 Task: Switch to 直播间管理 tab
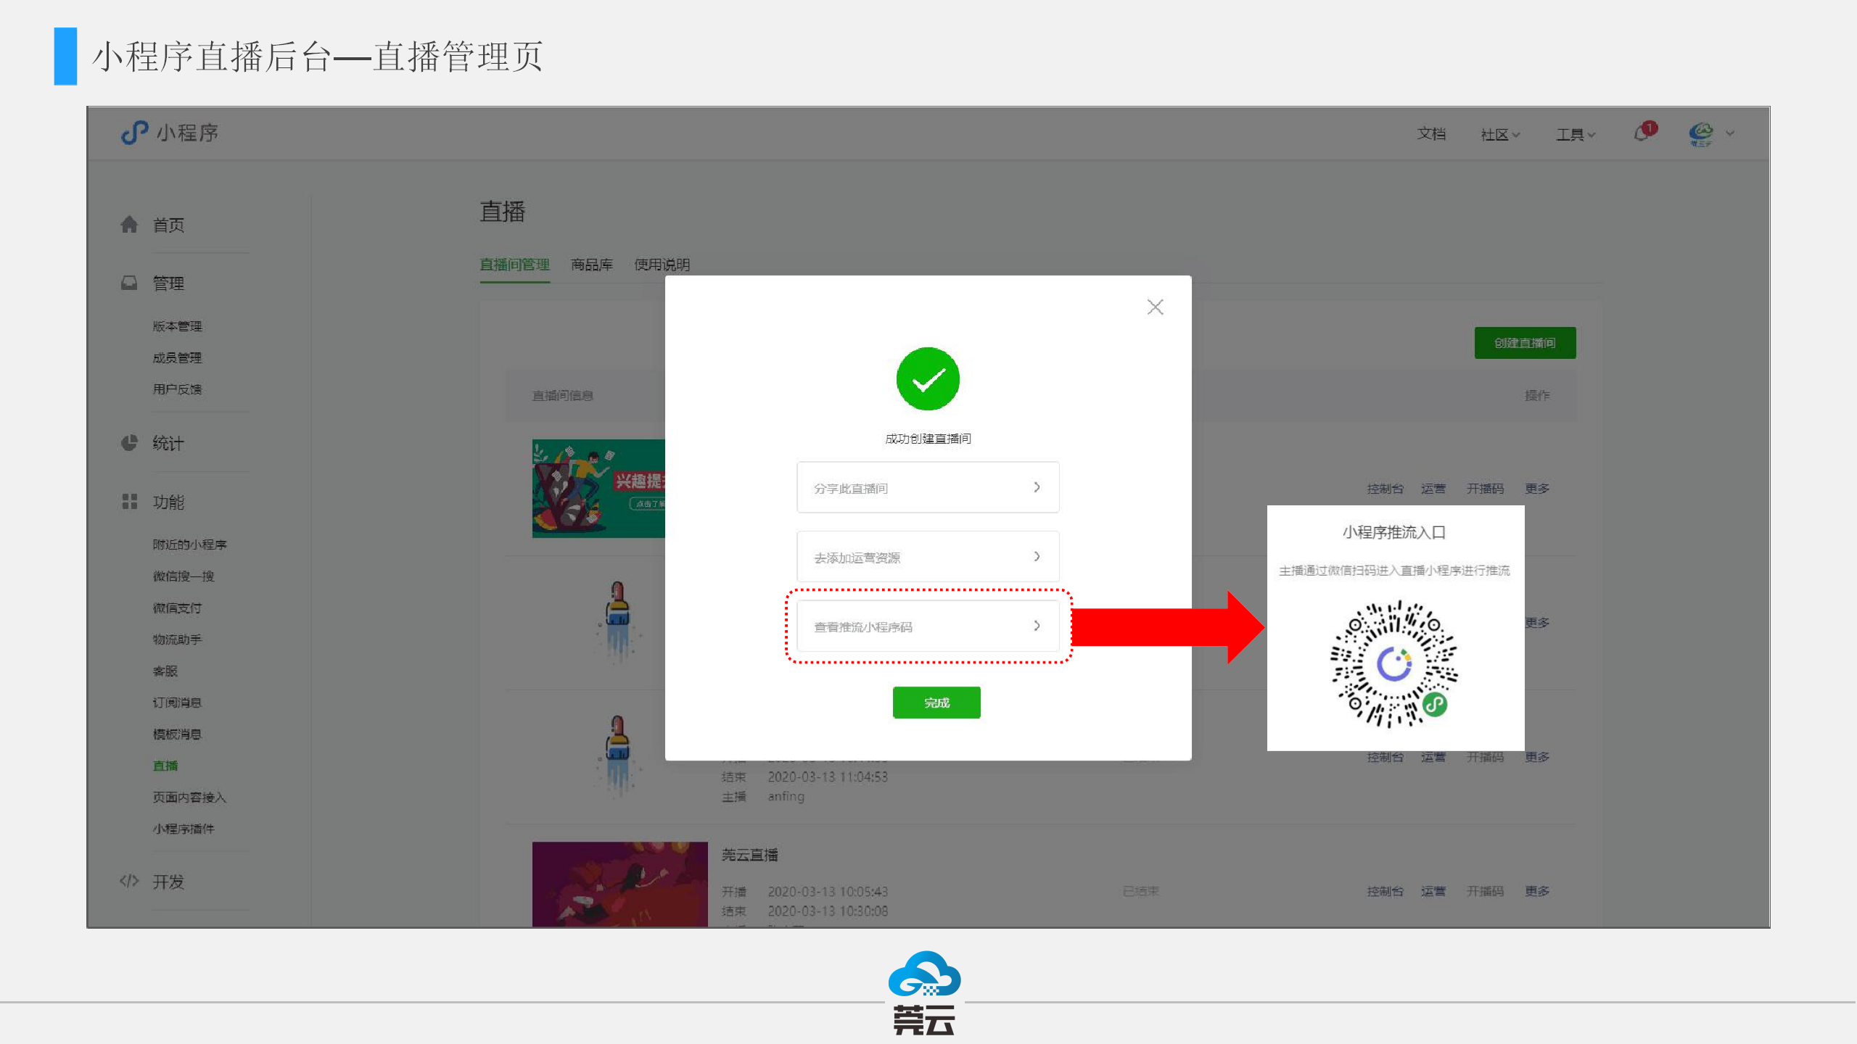point(514,265)
